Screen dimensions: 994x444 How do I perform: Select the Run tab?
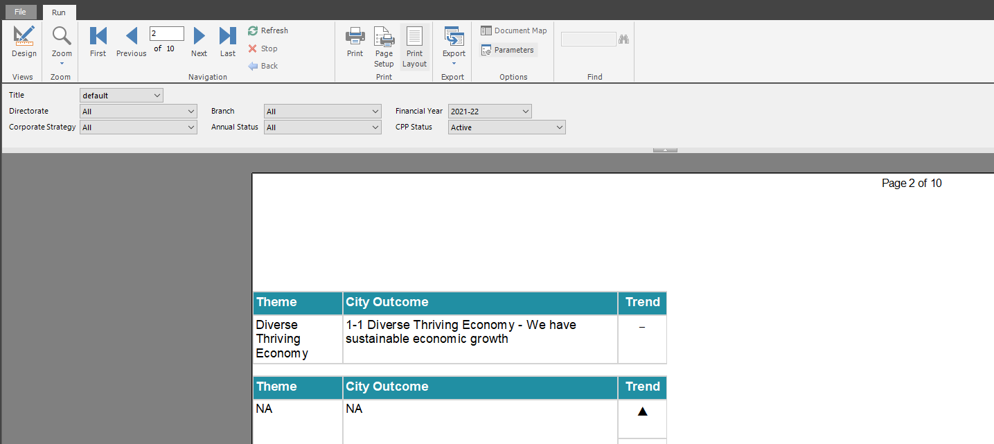59,12
